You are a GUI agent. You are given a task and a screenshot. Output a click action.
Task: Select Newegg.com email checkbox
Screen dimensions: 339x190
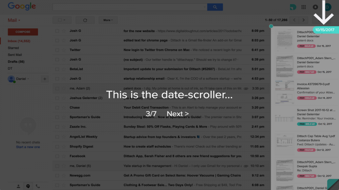tap(57, 176)
